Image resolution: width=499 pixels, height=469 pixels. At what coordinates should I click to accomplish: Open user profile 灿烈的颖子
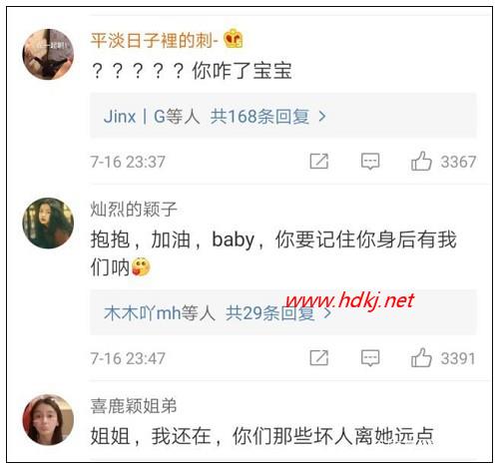(x=134, y=210)
